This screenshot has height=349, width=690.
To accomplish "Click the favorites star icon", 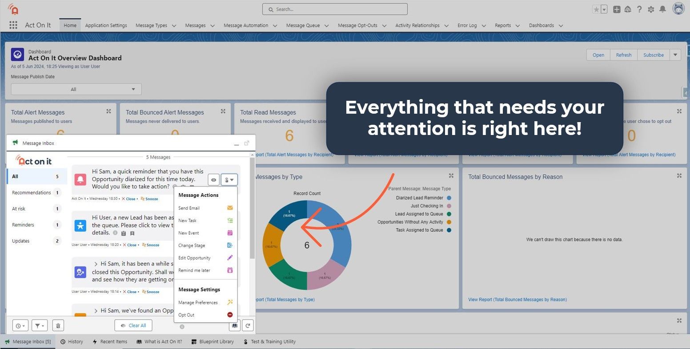I will [596, 9].
